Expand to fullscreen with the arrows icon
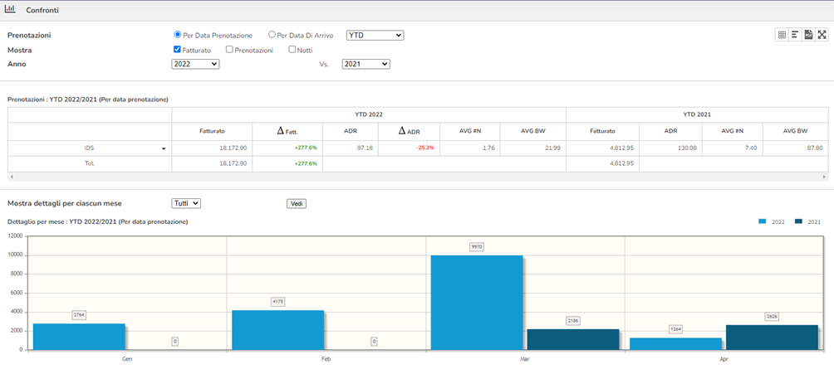This screenshot has width=834, height=369. [822, 35]
